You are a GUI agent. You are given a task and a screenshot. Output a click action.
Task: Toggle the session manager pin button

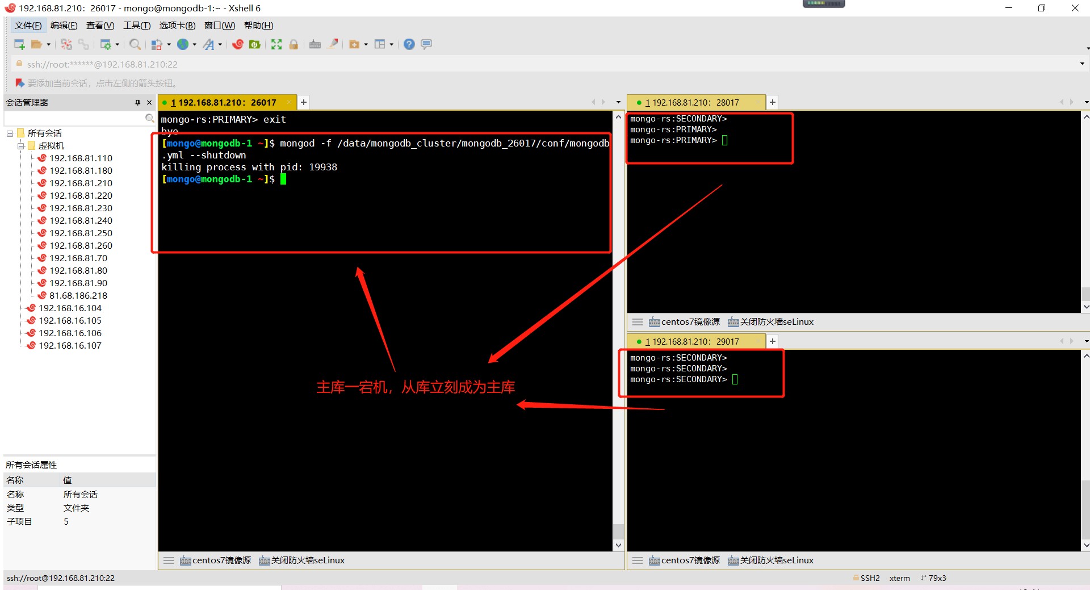click(x=137, y=102)
